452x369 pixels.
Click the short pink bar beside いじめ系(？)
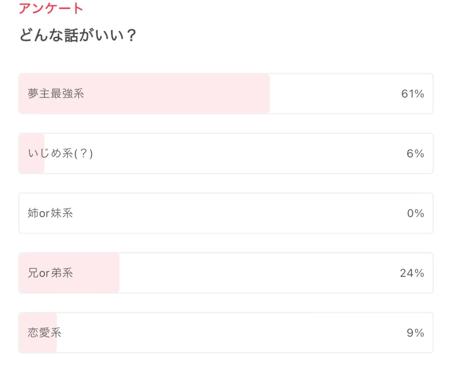(x=31, y=153)
